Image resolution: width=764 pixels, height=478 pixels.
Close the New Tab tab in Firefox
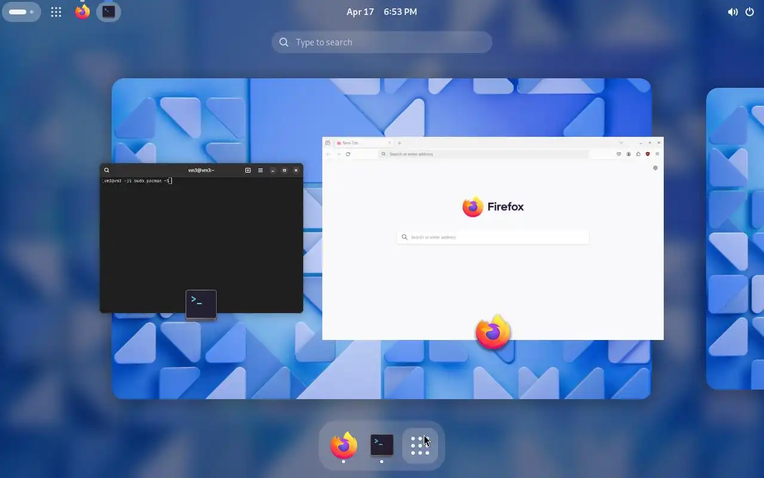tap(390, 143)
